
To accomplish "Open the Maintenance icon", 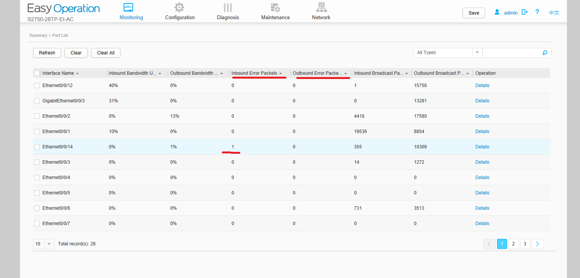I will coord(275,7).
